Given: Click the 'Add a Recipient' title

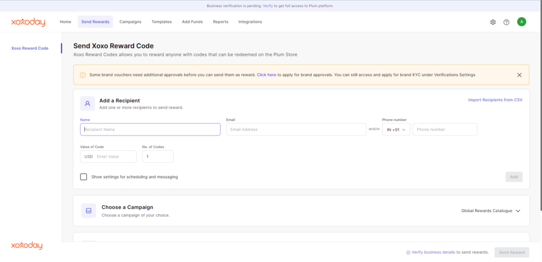Looking at the screenshot, I should pos(120,101).
